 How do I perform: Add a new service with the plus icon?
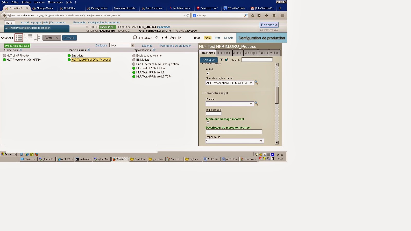[x=21, y=50]
